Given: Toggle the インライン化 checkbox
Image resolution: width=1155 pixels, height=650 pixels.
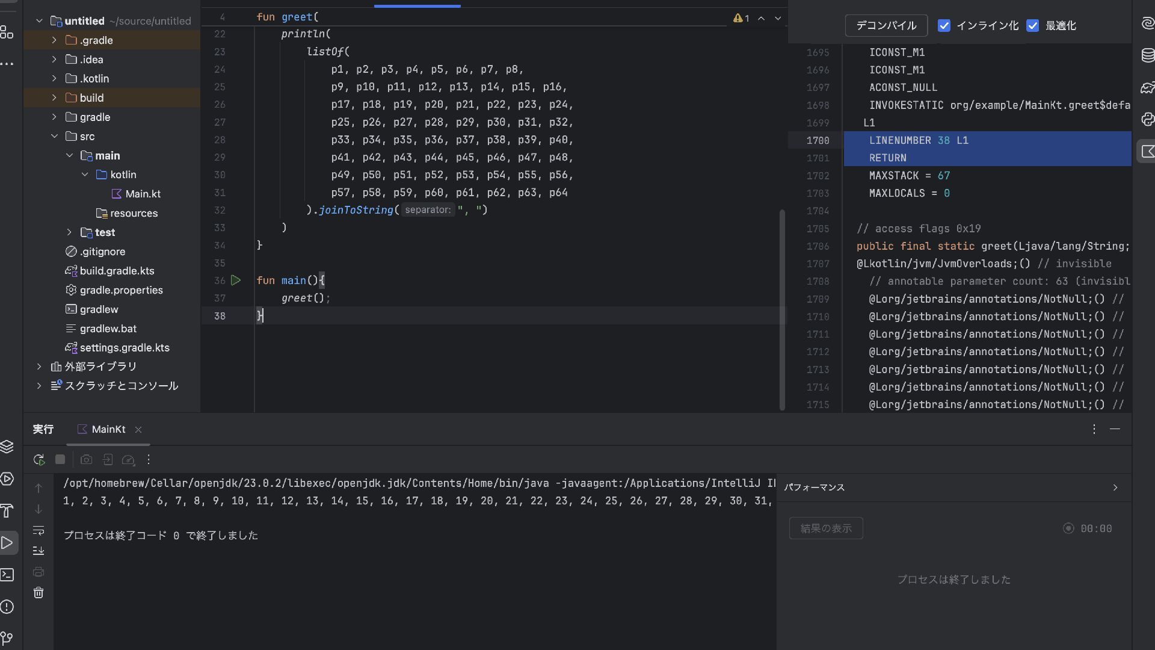Looking at the screenshot, I should (x=944, y=26).
